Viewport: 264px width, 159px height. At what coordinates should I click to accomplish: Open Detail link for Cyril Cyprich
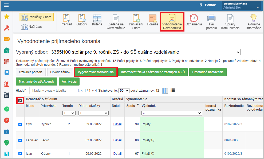117,124
